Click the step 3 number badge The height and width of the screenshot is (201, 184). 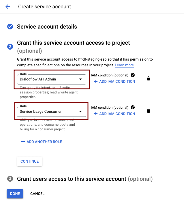10,179
